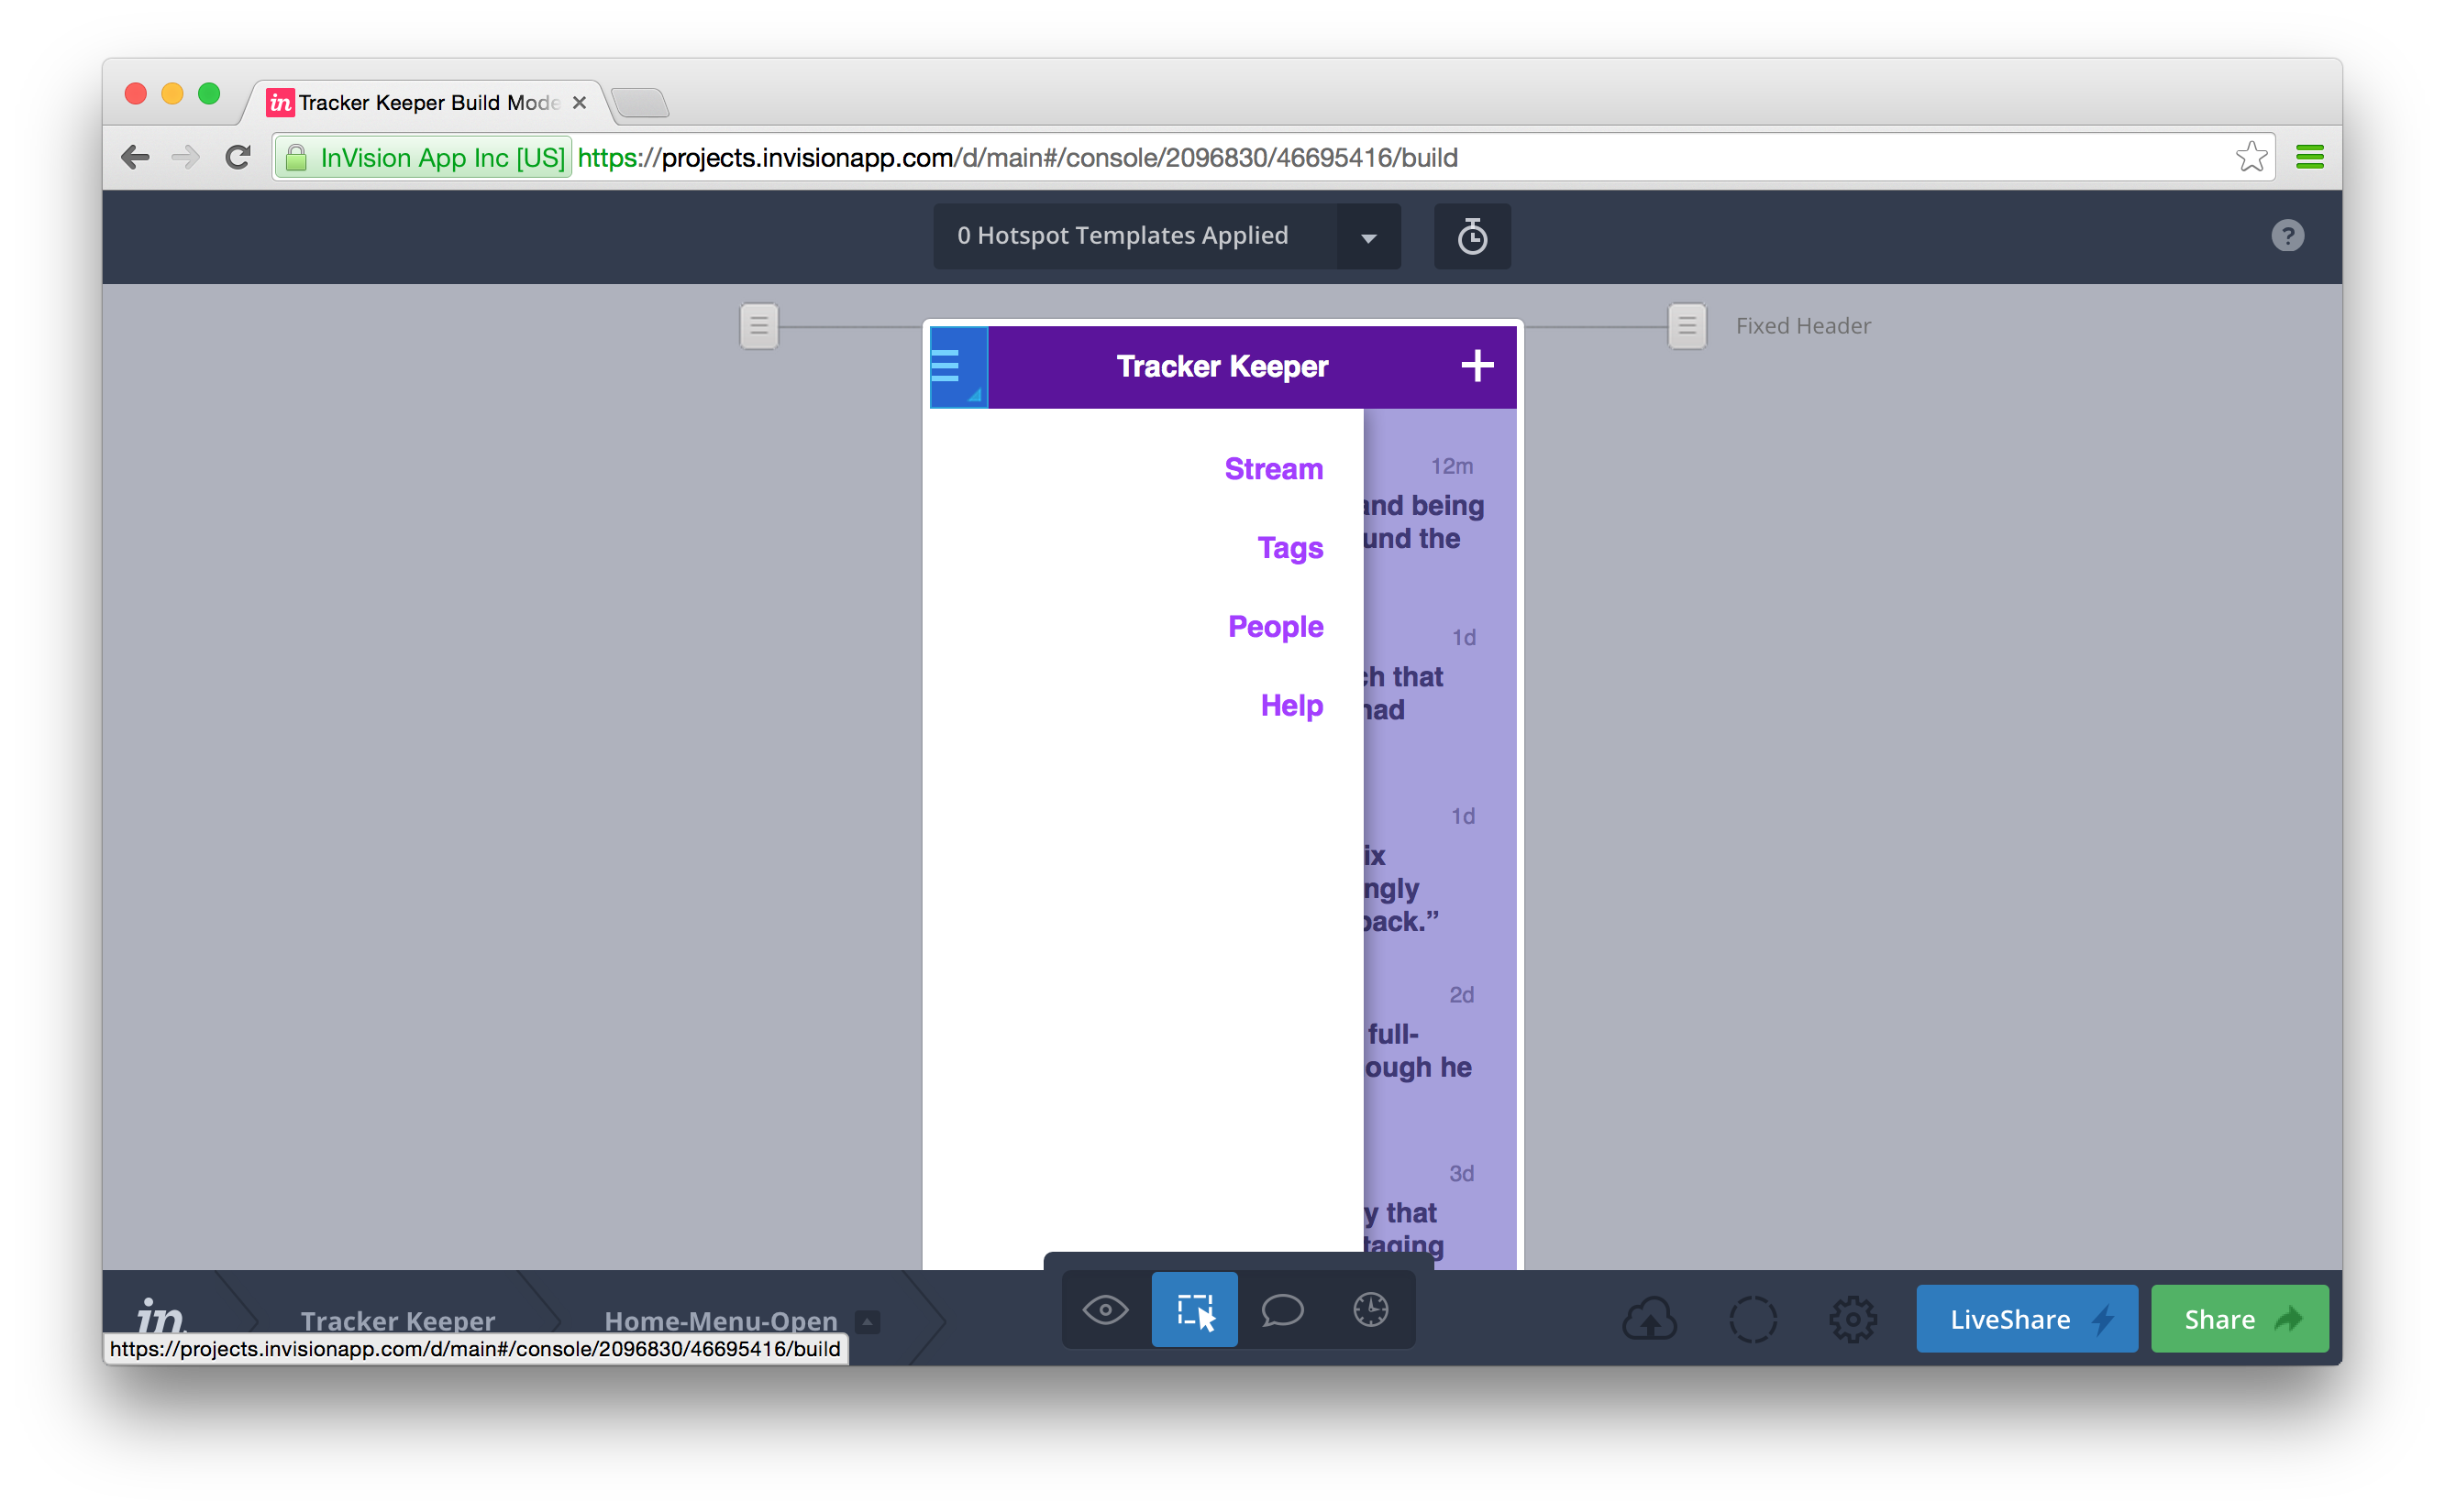Click the dashed circle icon
2445x1512 pixels.
(x=1753, y=1319)
